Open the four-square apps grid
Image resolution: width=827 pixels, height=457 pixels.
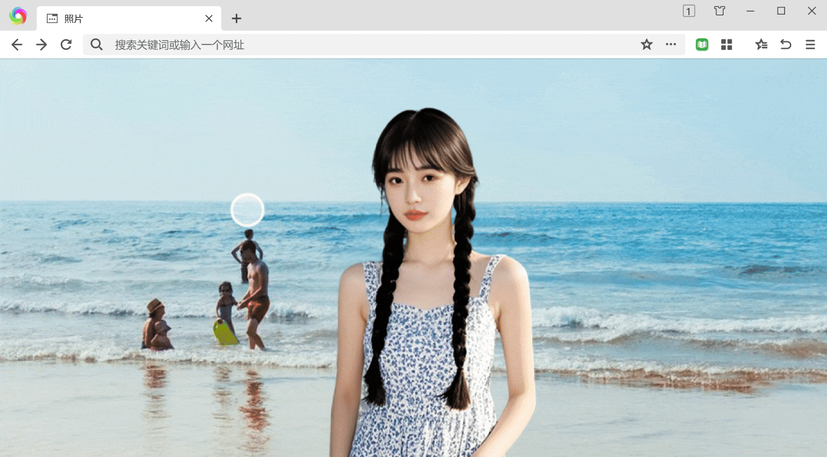[x=726, y=44]
